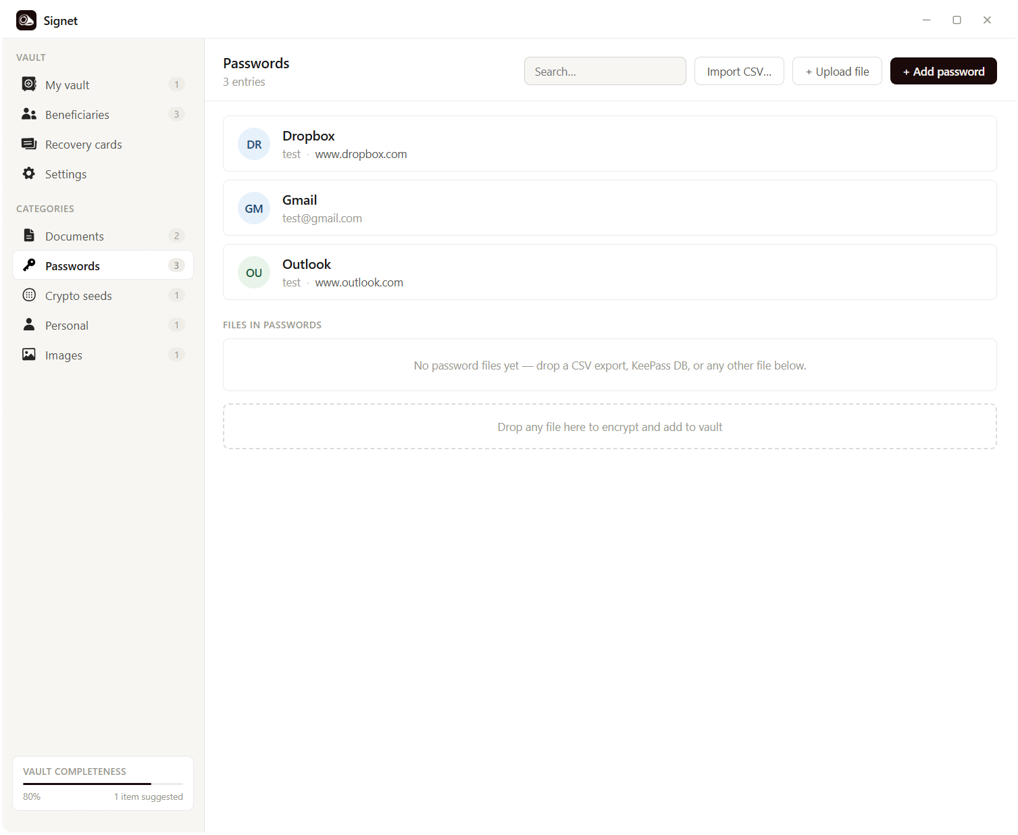Click the Images picture icon
Viewport: 1018px width, 835px height.
coord(29,355)
